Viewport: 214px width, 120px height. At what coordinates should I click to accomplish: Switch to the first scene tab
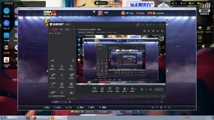[55, 29]
